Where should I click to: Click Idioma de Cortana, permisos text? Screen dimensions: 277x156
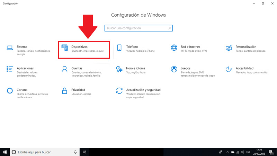click(32, 96)
